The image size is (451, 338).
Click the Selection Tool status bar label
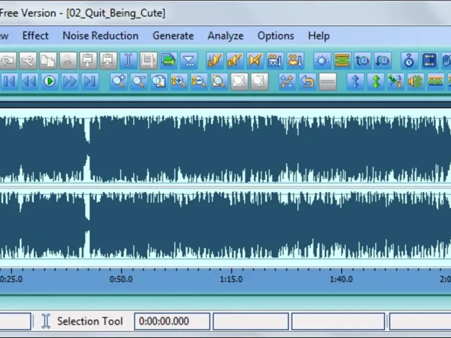pyautogui.click(x=90, y=321)
